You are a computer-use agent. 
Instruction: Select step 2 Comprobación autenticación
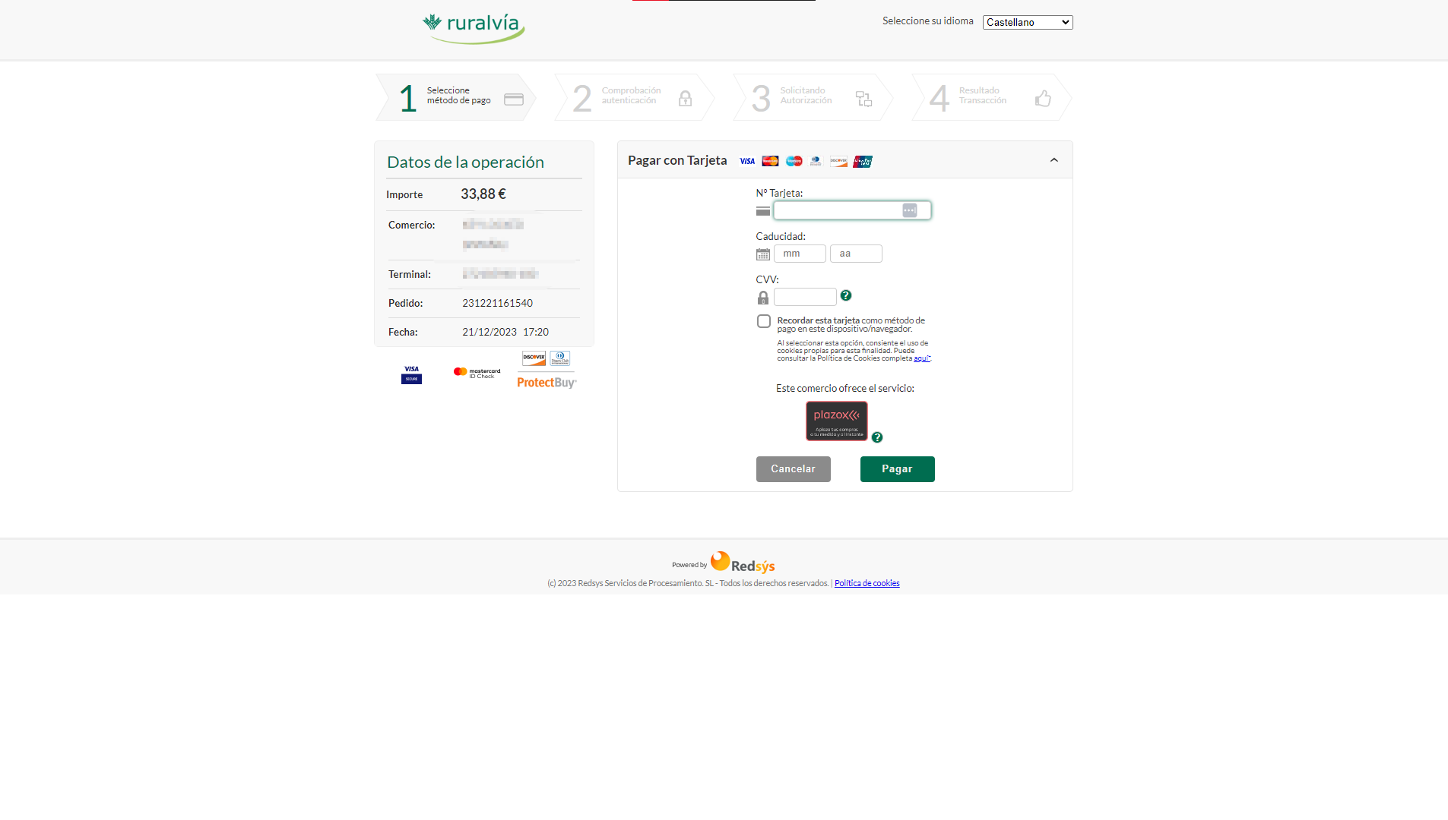[x=634, y=97]
